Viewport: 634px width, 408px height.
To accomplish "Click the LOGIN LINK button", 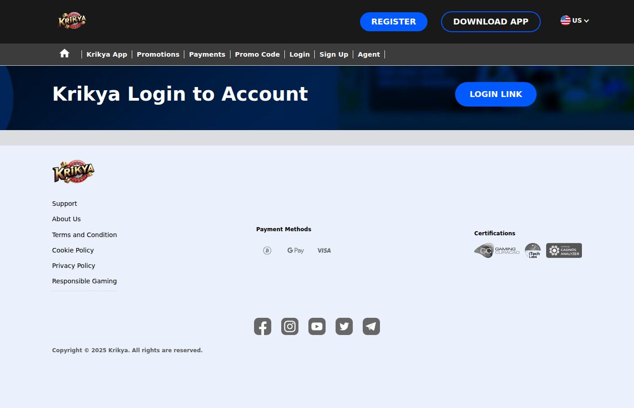I will point(496,94).
